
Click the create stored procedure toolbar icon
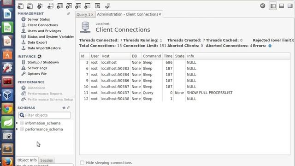pyautogui.click(x=78, y=6)
